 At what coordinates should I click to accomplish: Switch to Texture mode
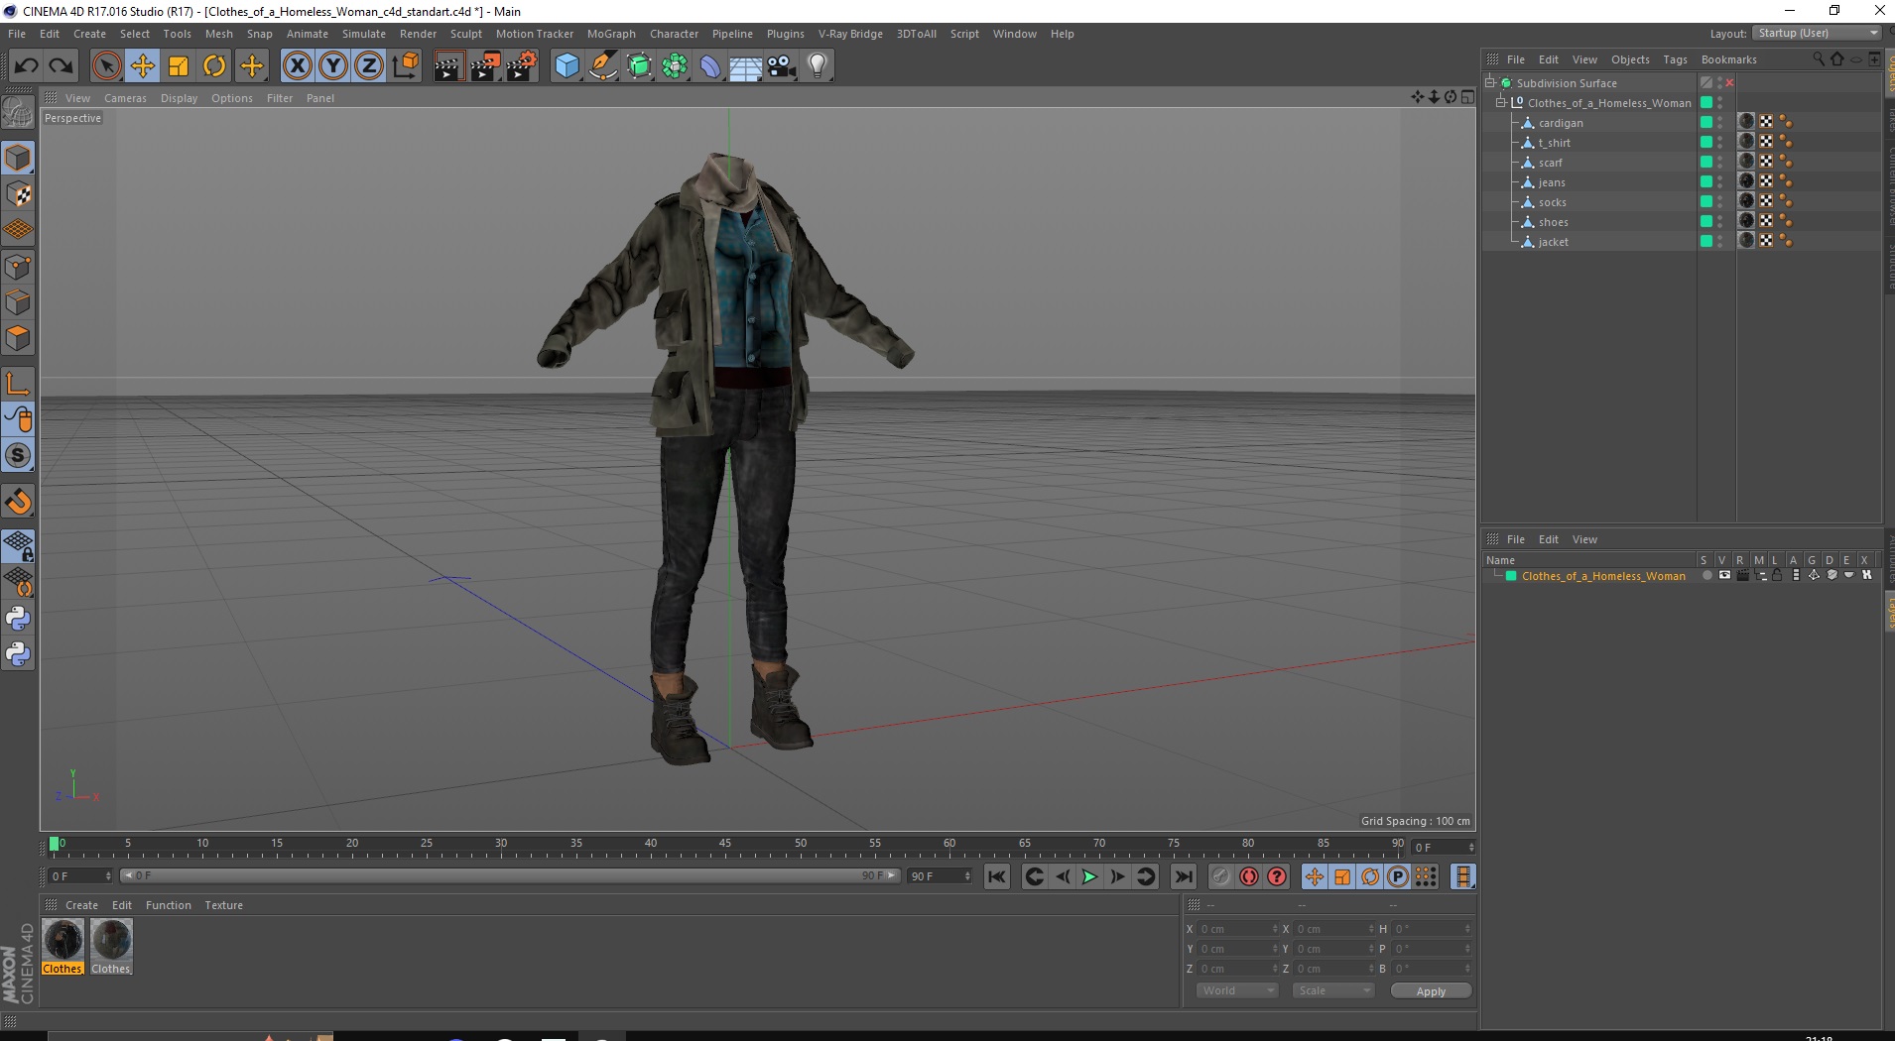click(18, 194)
